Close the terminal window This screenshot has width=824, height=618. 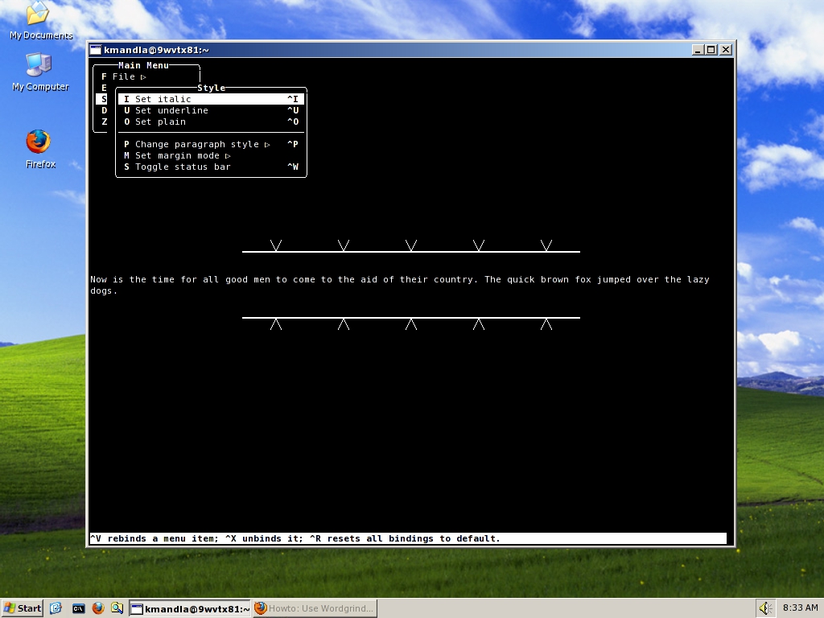pyautogui.click(x=726, y=50)
